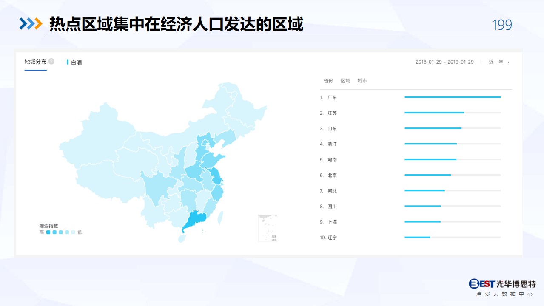Select the 地域分布 tab
The width and height of the screenshot is (544, 306).
[x=35, y=62]
